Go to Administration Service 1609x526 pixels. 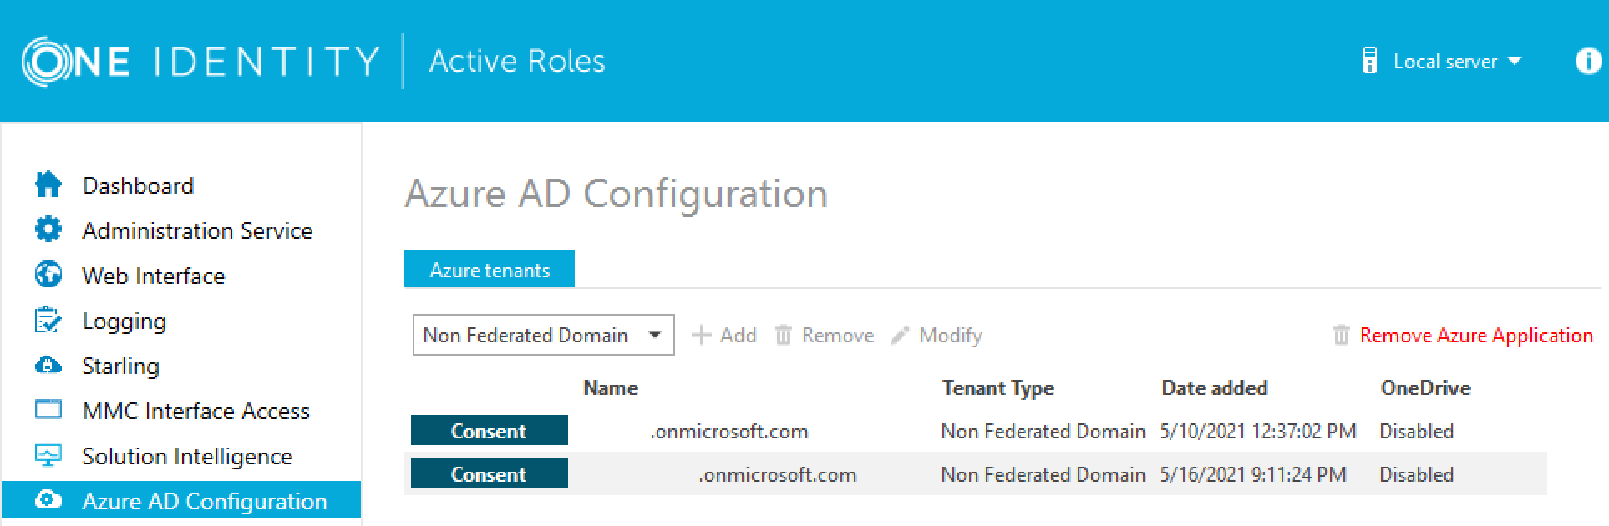coord(197,230)
